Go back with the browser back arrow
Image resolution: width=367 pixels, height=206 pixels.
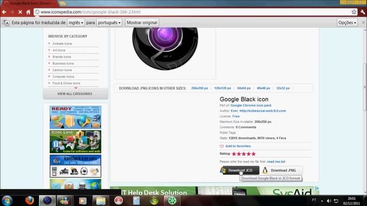point(4,12)
